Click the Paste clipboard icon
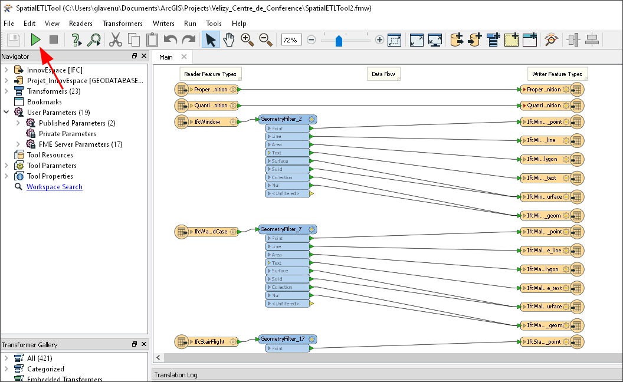 pos(152,39)
